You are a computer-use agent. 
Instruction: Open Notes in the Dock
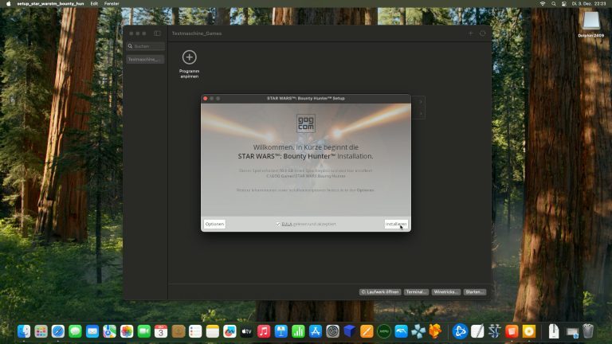[212, 331]
